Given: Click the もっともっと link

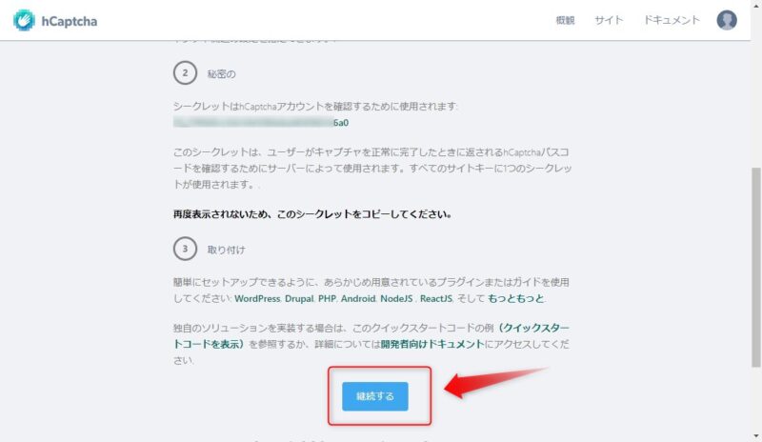Looking at the screenshot, I should coord(515,298).
